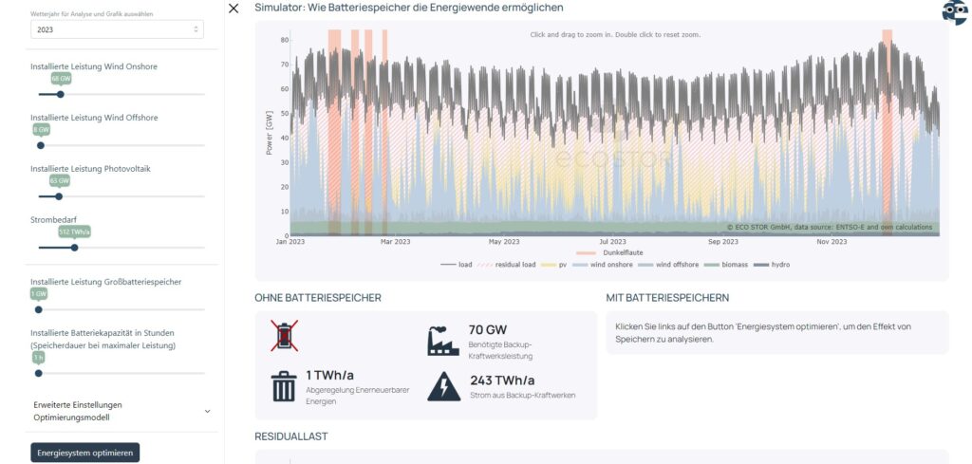The image size is (972, 464).
Task: Click the Strombedarf slider handle
Action: 74,248
